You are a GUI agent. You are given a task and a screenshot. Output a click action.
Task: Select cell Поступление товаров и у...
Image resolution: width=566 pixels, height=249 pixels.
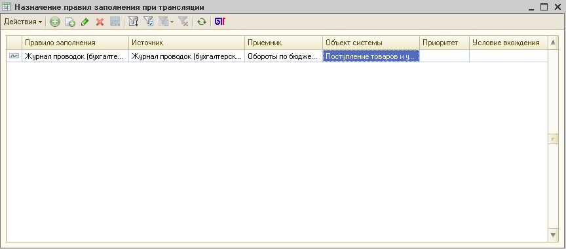(x=371, y=56)
